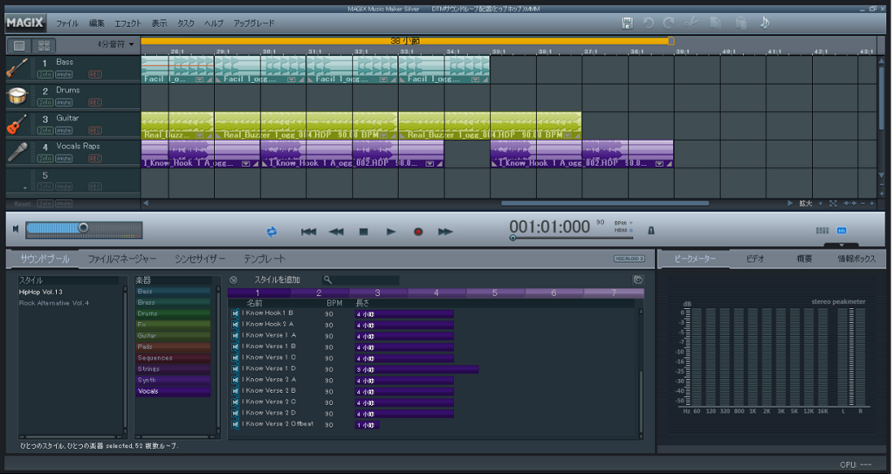Open the ファイル menu

[66, 24]
